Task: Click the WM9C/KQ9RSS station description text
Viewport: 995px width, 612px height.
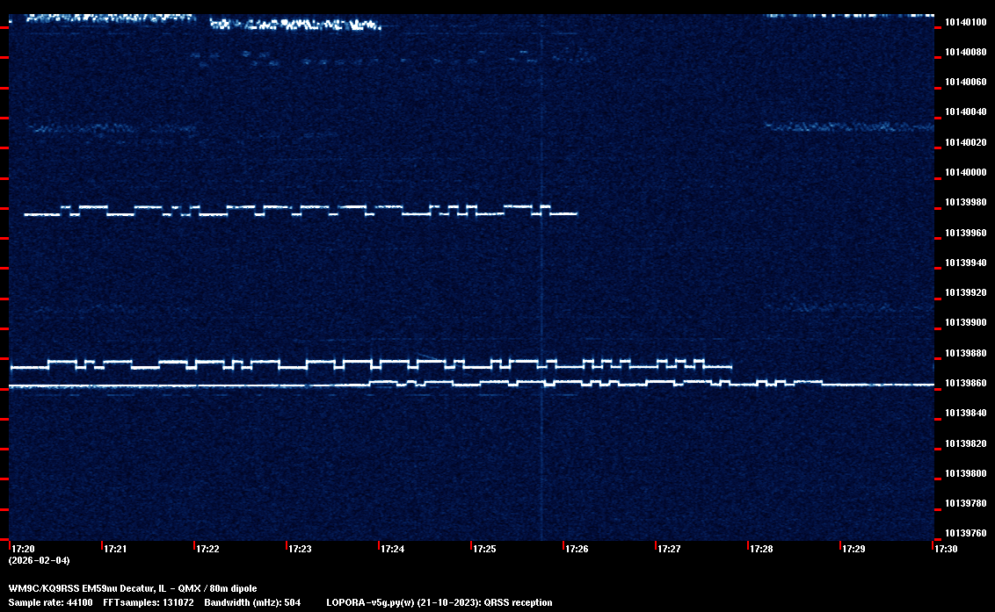Action: (133, 587)
